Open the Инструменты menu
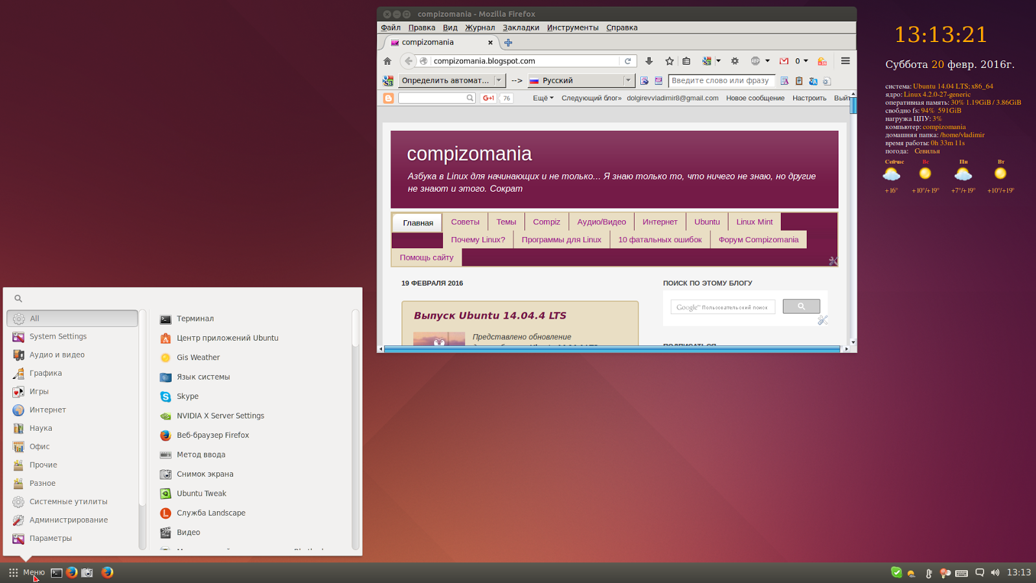 [x=572, y=28]
